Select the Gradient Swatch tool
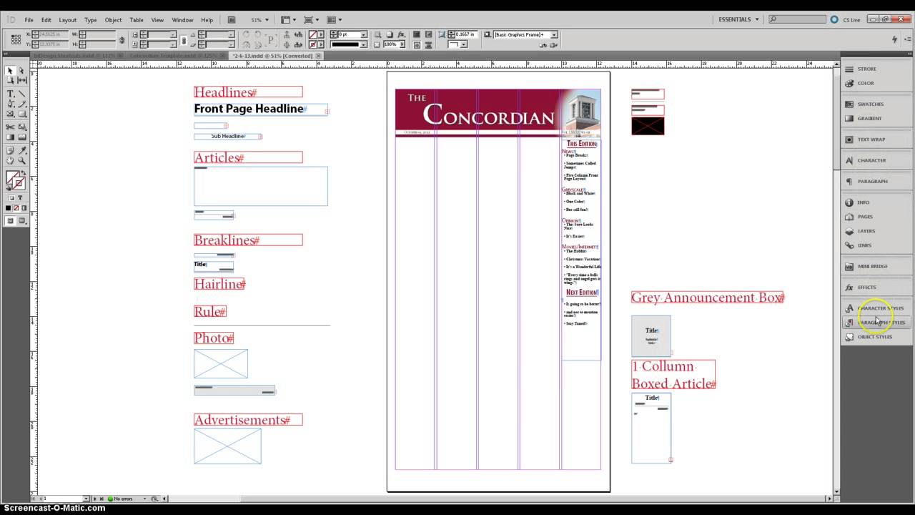Viewport: 915px width, 515px height. [10, 137]
